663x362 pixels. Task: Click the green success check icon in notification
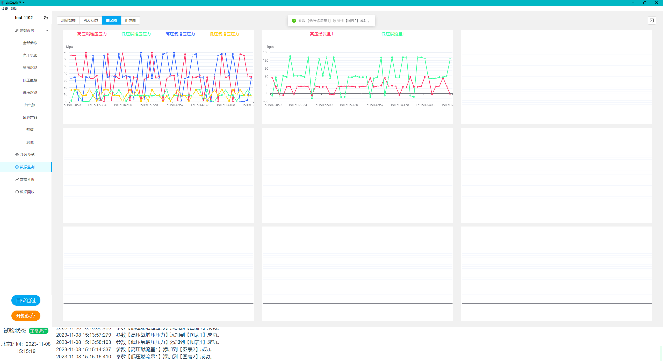pos(294,21)
